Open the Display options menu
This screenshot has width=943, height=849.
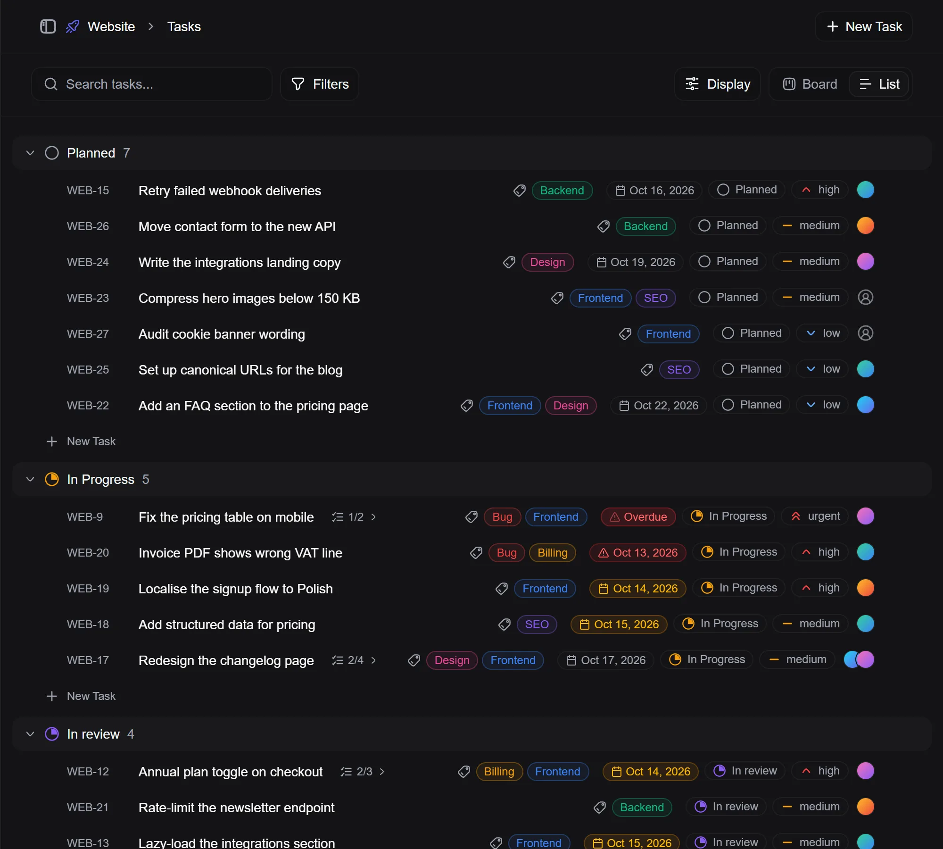pyautogui.click(x=718, y=84)
